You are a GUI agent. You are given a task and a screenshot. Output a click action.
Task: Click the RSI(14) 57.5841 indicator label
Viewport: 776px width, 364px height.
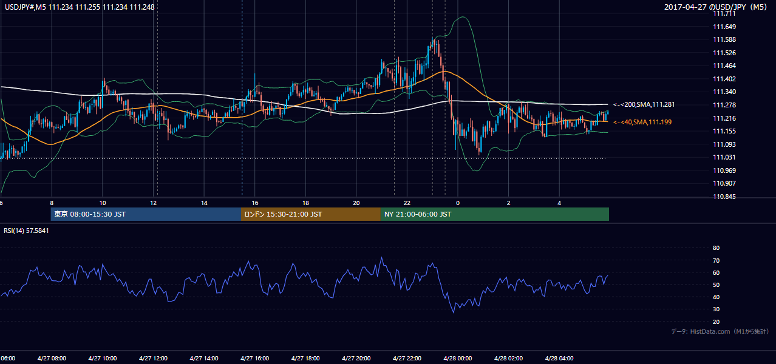coord(26,231)
